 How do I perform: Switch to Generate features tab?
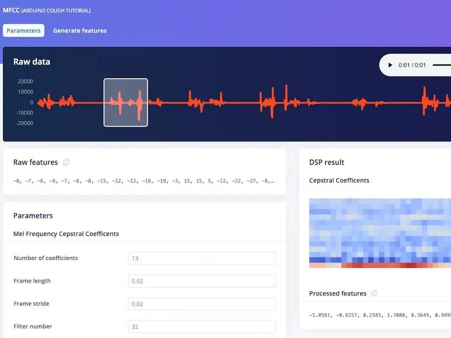tap(80, 31)
